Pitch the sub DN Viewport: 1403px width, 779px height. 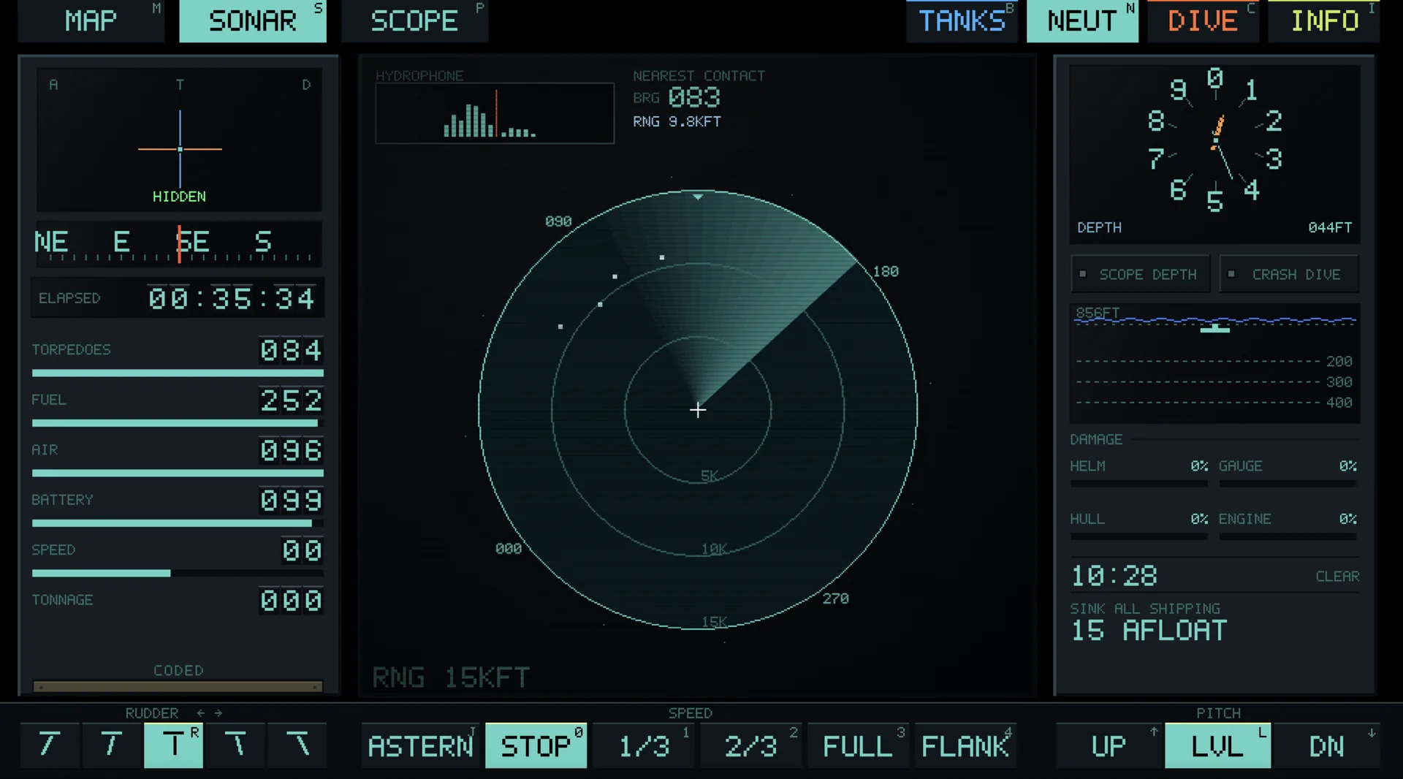(x=1326, y=745)
